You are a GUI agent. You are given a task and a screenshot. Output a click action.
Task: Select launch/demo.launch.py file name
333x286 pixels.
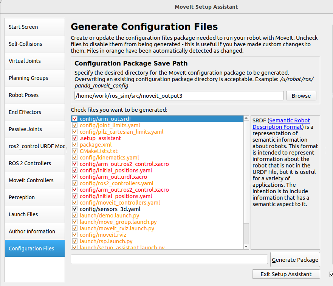point(109,215)
